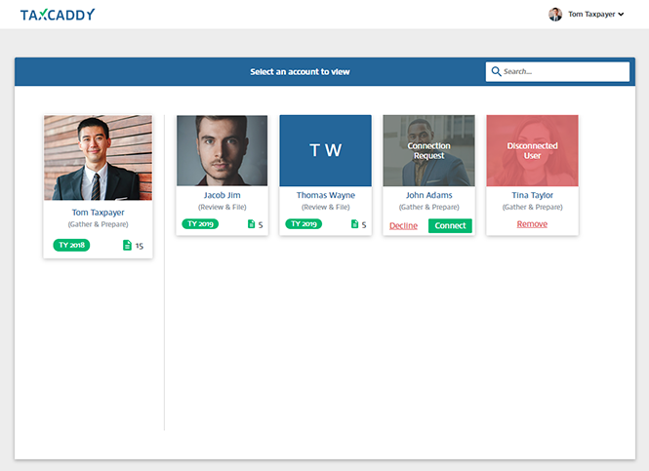Select the Tina Taylor account name

click(532, 195)
